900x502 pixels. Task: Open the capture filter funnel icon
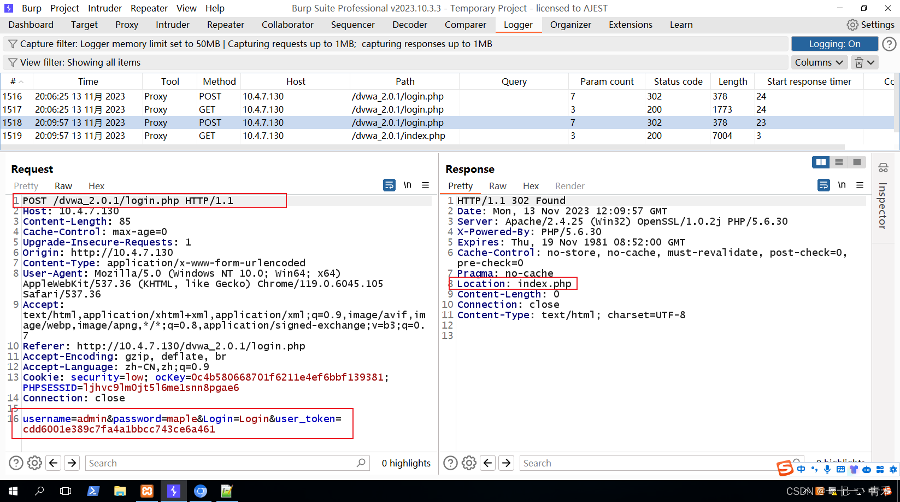click(13, 44)
